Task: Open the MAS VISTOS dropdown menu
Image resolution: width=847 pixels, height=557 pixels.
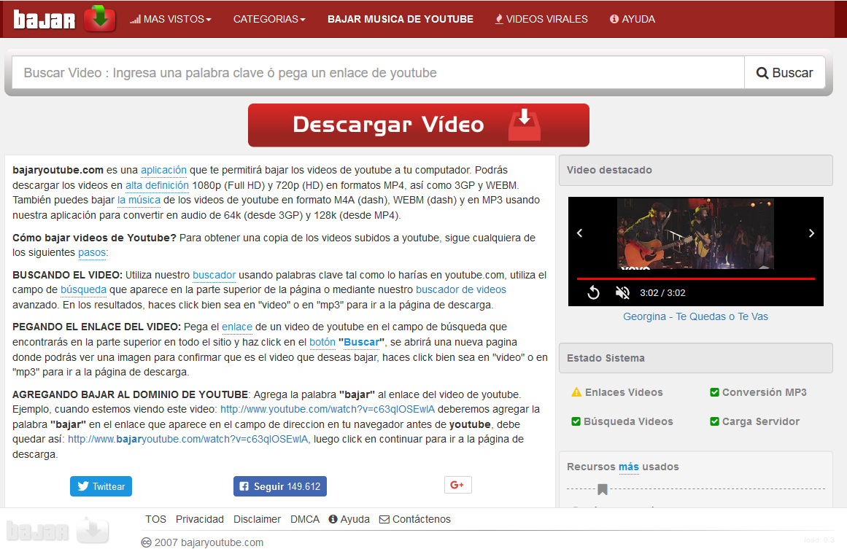Action: coord(171,20)
